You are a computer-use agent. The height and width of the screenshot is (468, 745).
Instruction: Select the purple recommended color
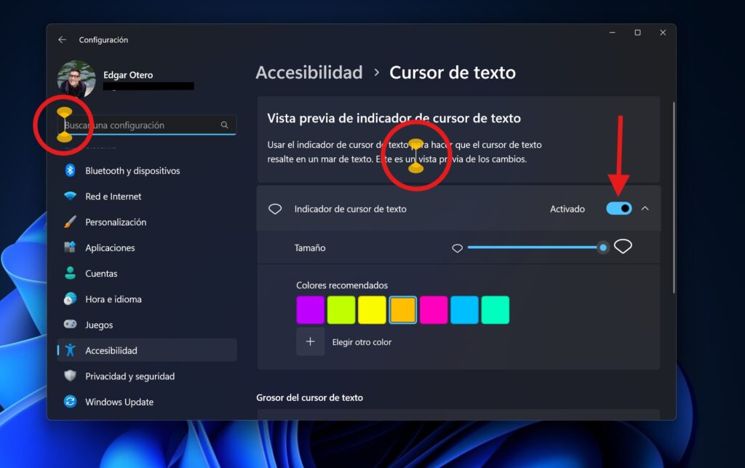310,310
